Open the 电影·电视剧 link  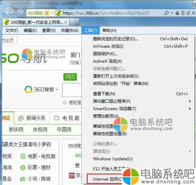[41, 157]
